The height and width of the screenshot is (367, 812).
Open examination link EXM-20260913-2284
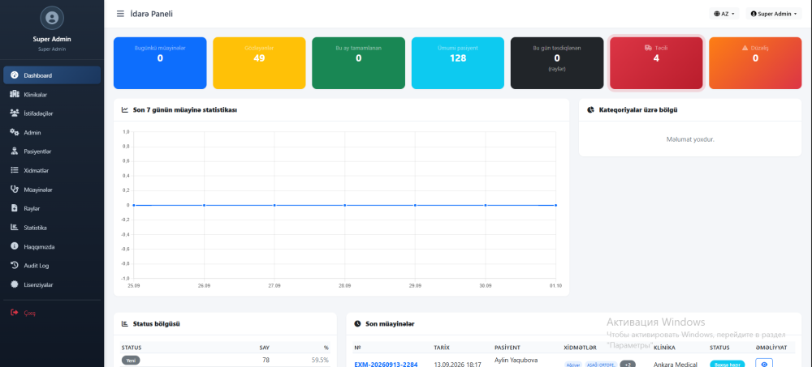pos(386,364)
